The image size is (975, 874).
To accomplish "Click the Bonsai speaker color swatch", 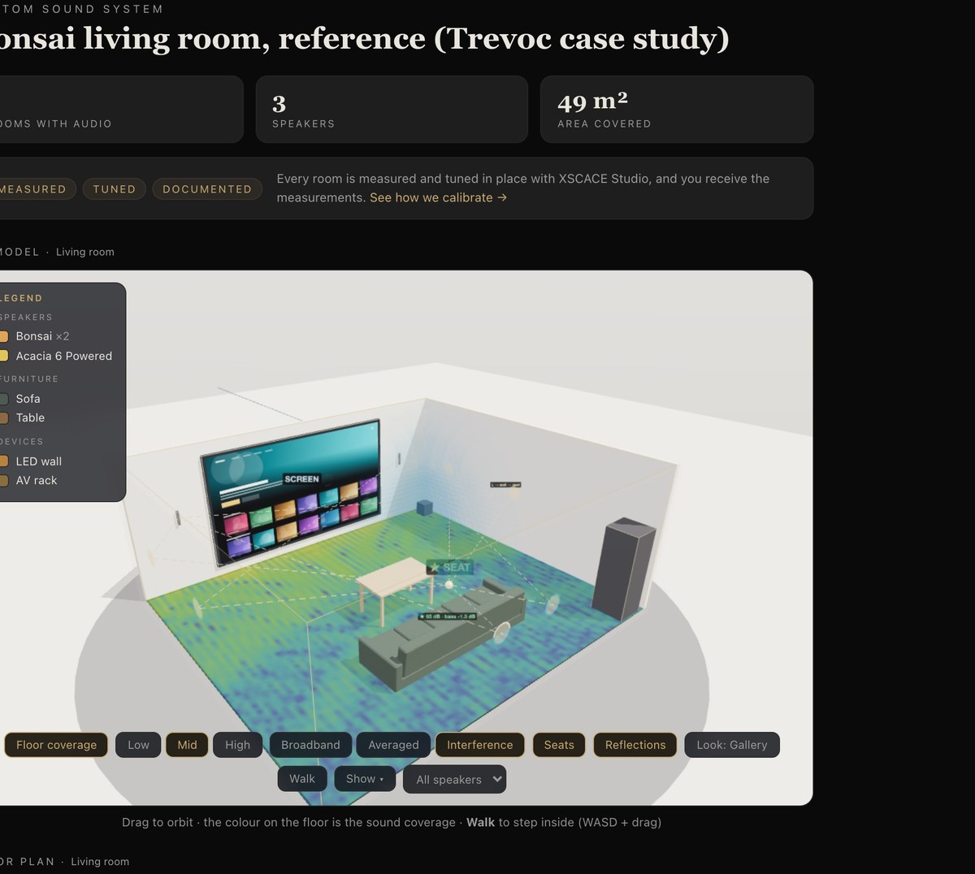I will point(3,336).
